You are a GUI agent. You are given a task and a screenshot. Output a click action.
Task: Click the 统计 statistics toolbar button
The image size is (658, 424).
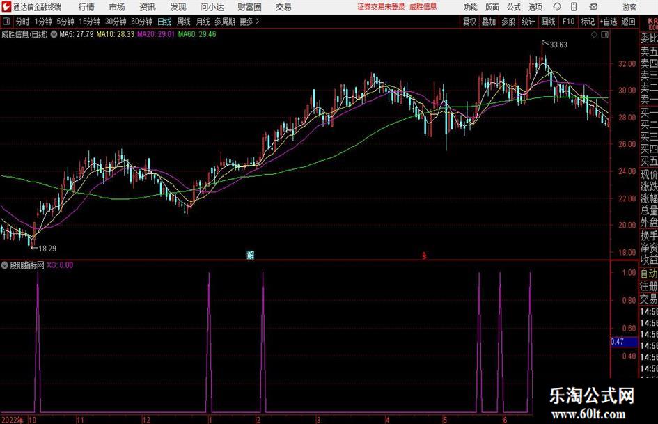coord(528,22)
